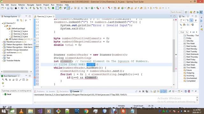Click the Terminate square icon in Console toolbar
This screenshot has height=114, width=204.
click(140, 92)
